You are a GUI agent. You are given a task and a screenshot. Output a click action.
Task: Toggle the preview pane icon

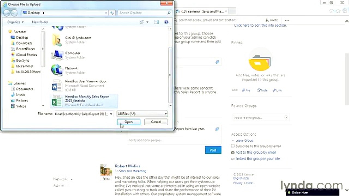[x=156, y=22]
